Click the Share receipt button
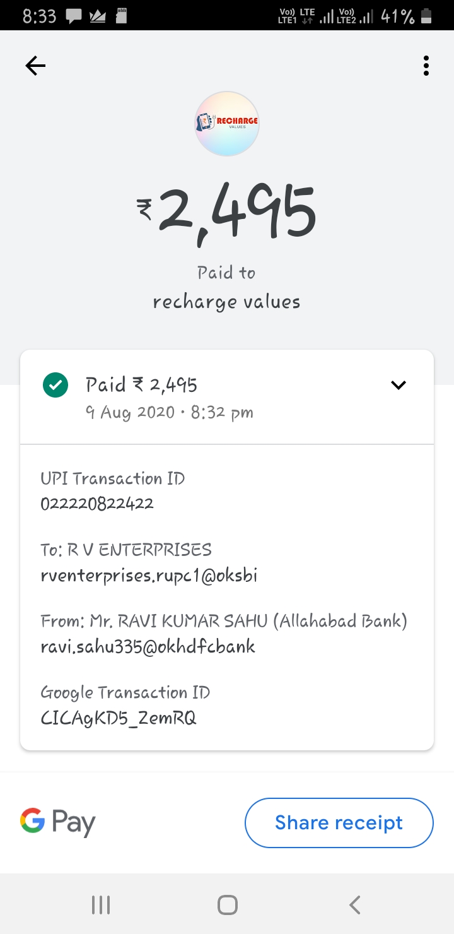454x934 pixels. click(x=339, y=823)
